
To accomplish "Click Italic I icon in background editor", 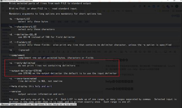I will tap(48, 52).
